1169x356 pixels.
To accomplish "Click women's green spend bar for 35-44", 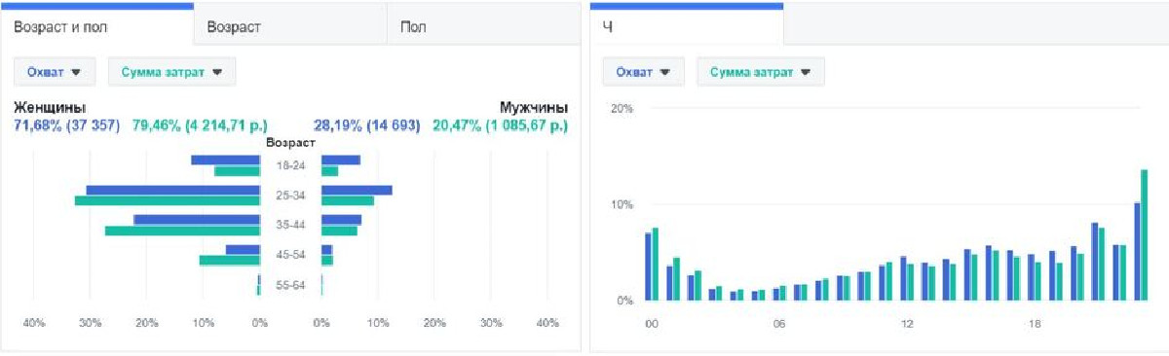I will point(182,231).
